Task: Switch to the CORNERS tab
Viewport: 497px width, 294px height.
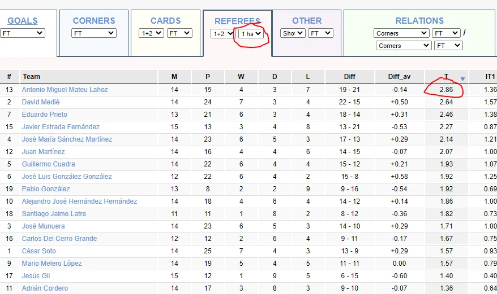Action: click(94, 21)
